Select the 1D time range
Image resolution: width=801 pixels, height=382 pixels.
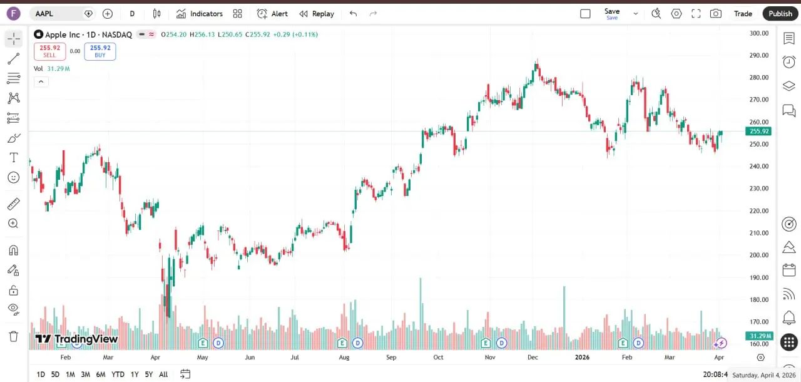(41, 374)
